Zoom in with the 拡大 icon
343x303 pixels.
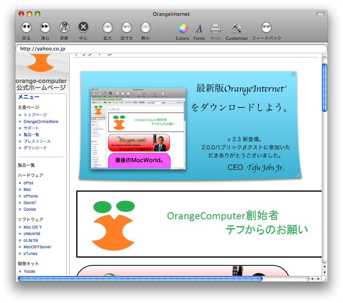pyautogui.click(x=107, y=27)
